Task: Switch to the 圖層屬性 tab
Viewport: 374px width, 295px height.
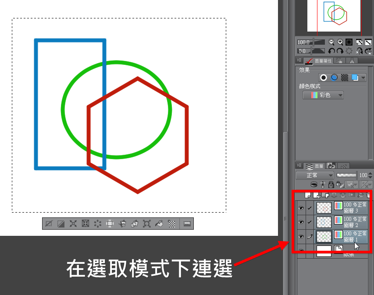Action: [319, 60]
